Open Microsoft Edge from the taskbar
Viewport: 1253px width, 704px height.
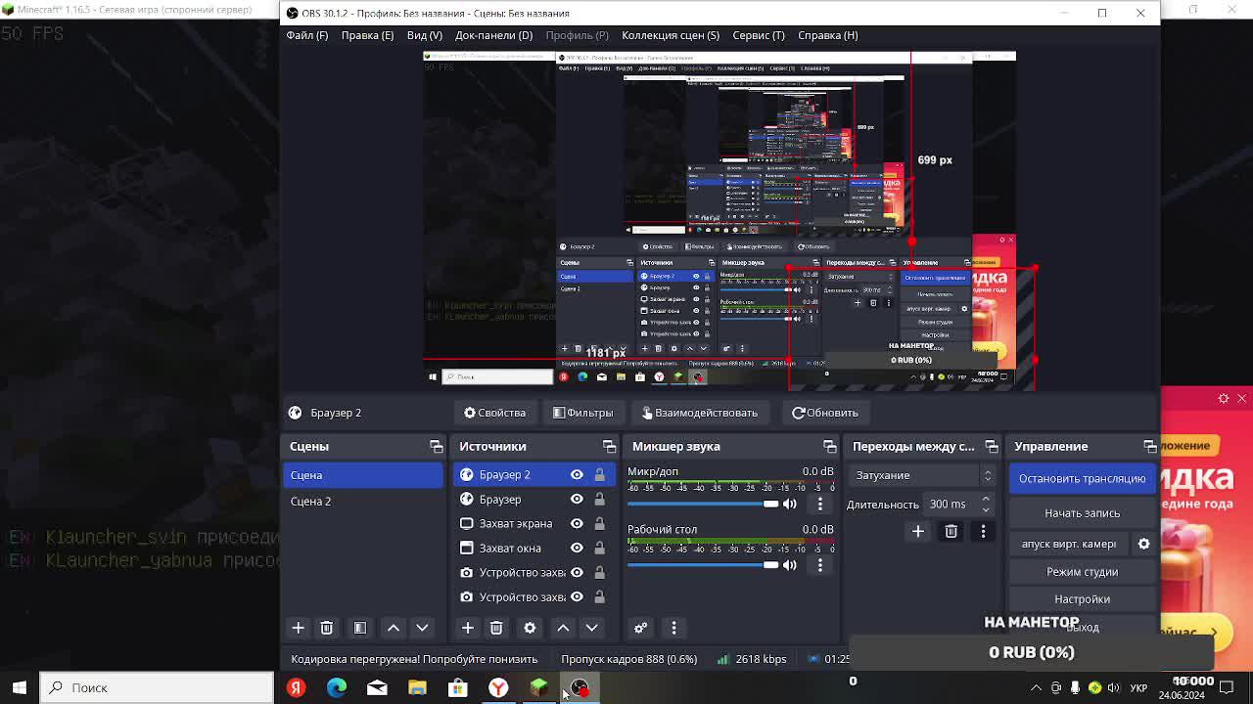tap(337, 687)
